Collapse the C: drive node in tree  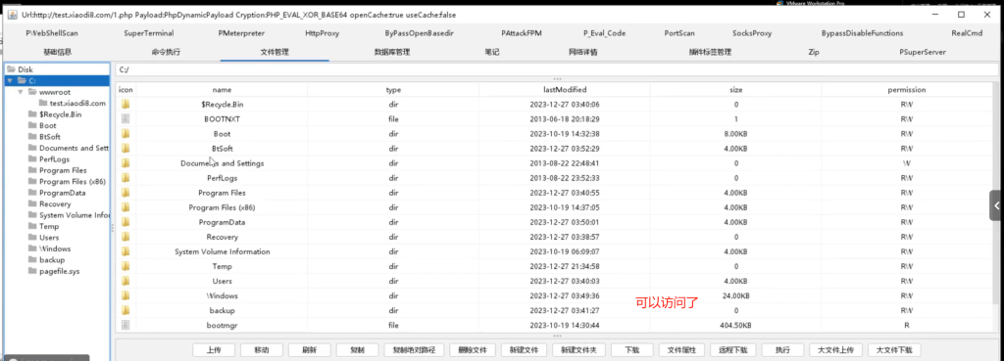(x=10, y=80)
